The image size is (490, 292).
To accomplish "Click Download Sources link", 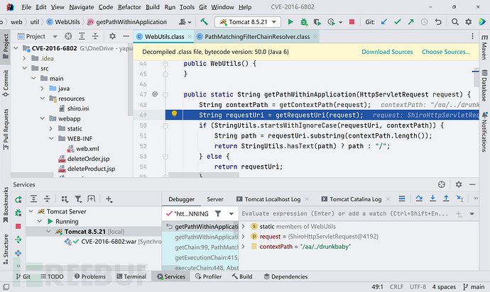I will 387,52.
